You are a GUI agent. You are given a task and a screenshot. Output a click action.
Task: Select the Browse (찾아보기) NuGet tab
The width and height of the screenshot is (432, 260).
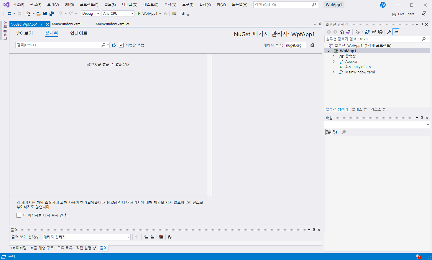click(24, 33)
